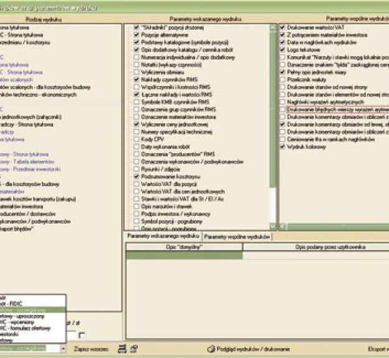Uncheck Drukowanie wartości VAT
The image size is (389, 358).
(x=282, y=27)
